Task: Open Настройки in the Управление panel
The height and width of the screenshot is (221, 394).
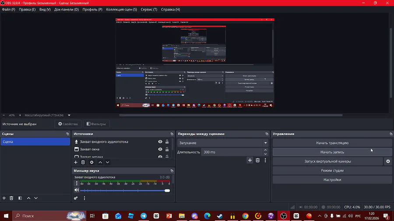Action: [332, 180]
